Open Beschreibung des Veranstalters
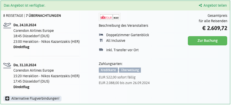 124,25
